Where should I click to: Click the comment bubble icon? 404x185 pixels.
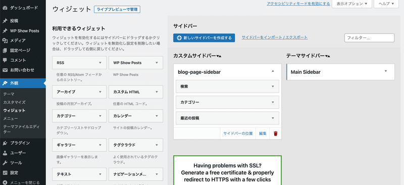pyautogui.click(x=5, y=60)
